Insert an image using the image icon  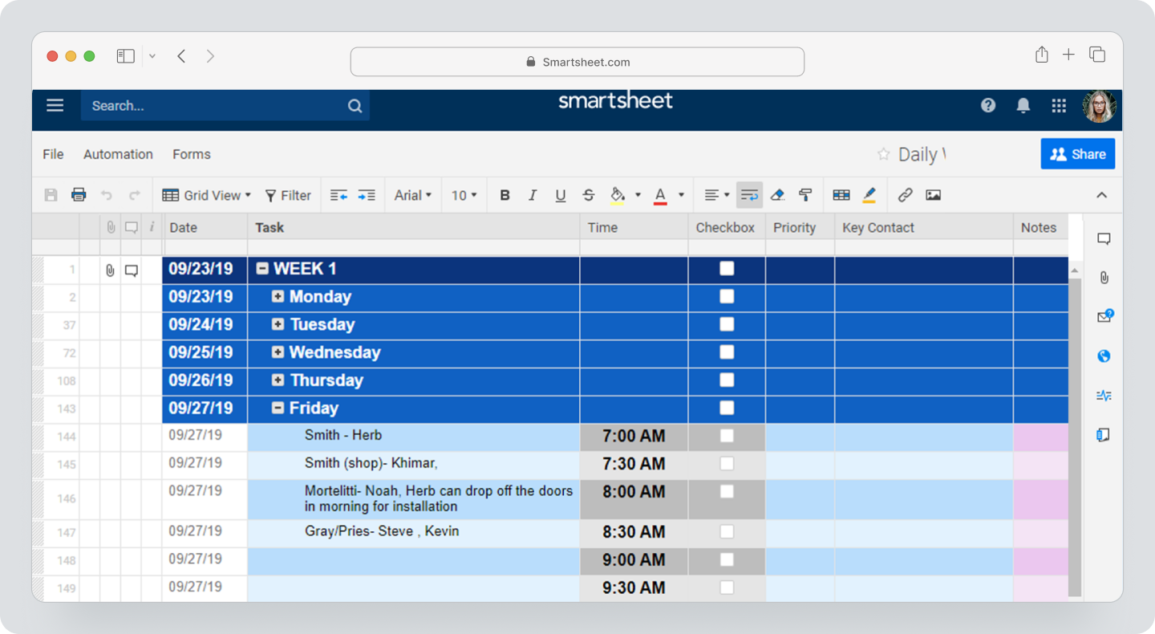click(934, 195)
